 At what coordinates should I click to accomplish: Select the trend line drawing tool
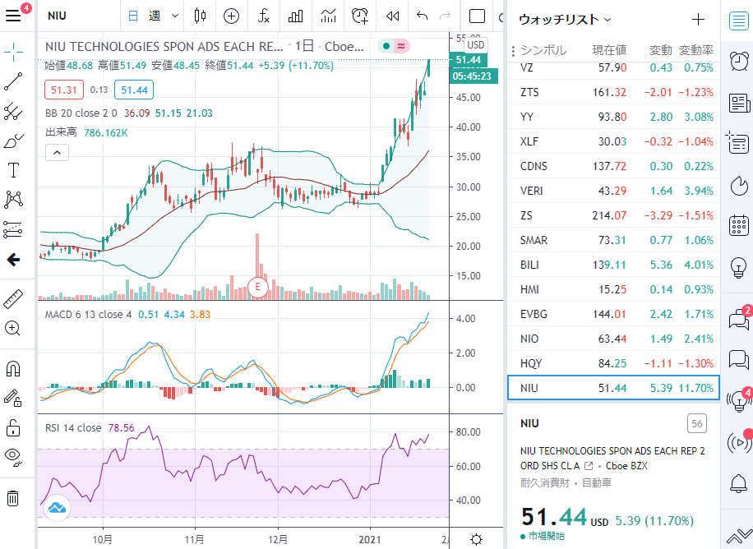13,81
